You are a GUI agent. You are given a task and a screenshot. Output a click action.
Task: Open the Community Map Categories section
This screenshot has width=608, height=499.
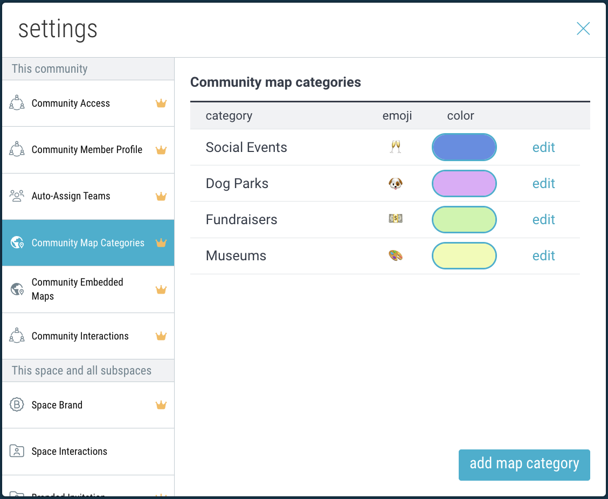pyautogui.click(x=88, y=243)
